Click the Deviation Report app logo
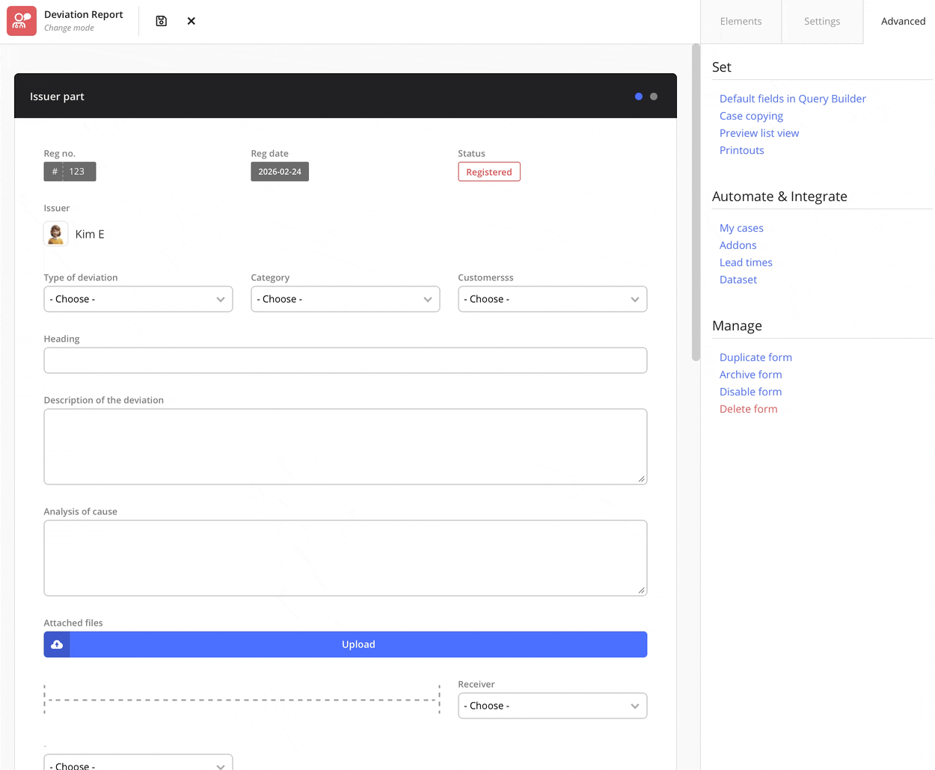The width and height of the screenshot is (935, 770). tap(22, 21)
